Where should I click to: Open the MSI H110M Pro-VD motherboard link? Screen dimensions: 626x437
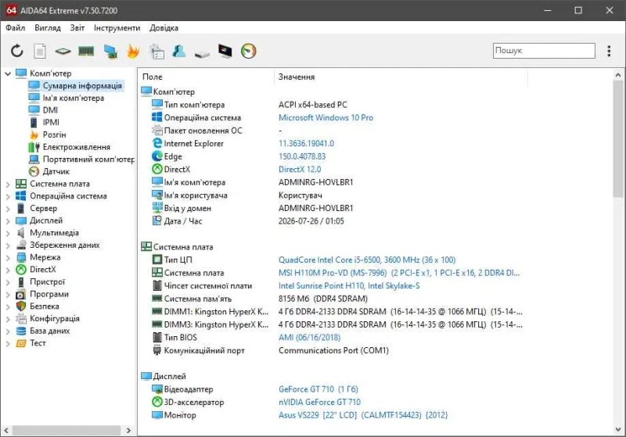(x=399, y=273)
